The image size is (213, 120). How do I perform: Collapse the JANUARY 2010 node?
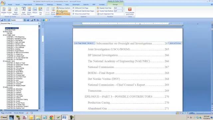4,61
